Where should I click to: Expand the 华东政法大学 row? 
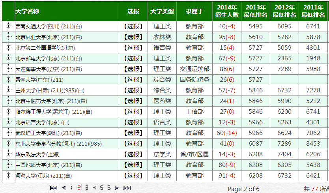9,154
